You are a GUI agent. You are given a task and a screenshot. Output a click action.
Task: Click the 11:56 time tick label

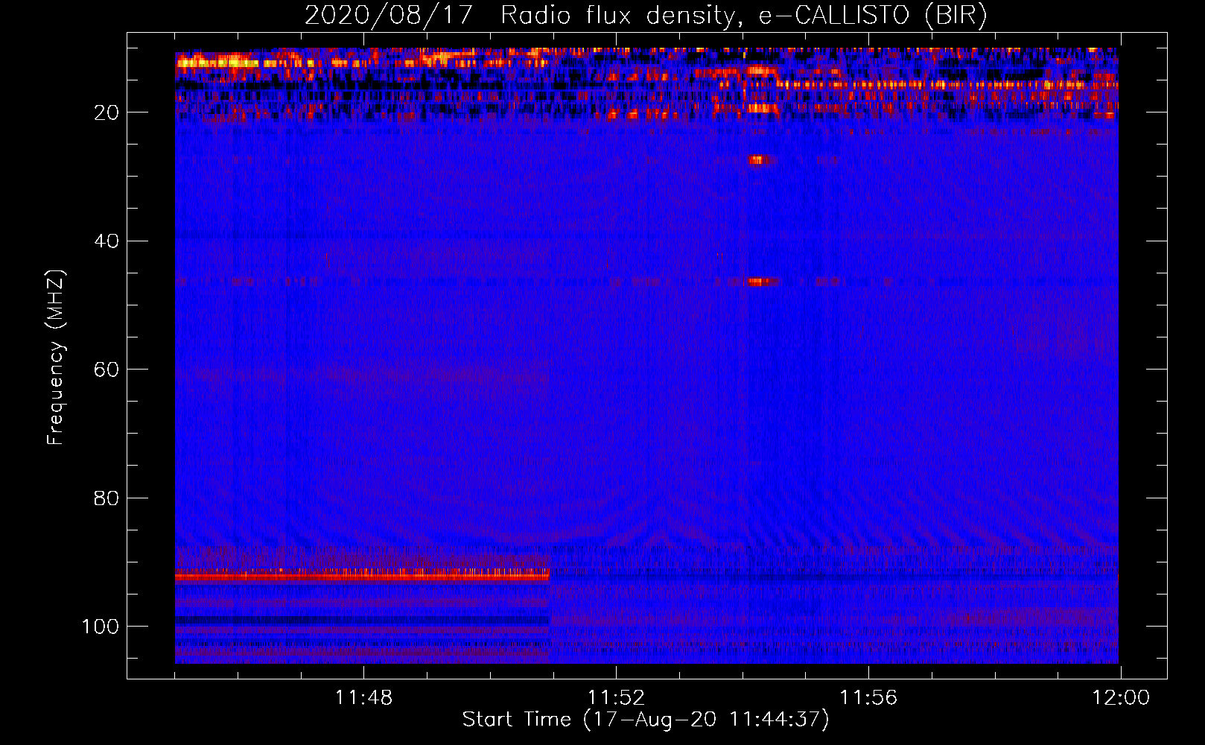[868, 698]
